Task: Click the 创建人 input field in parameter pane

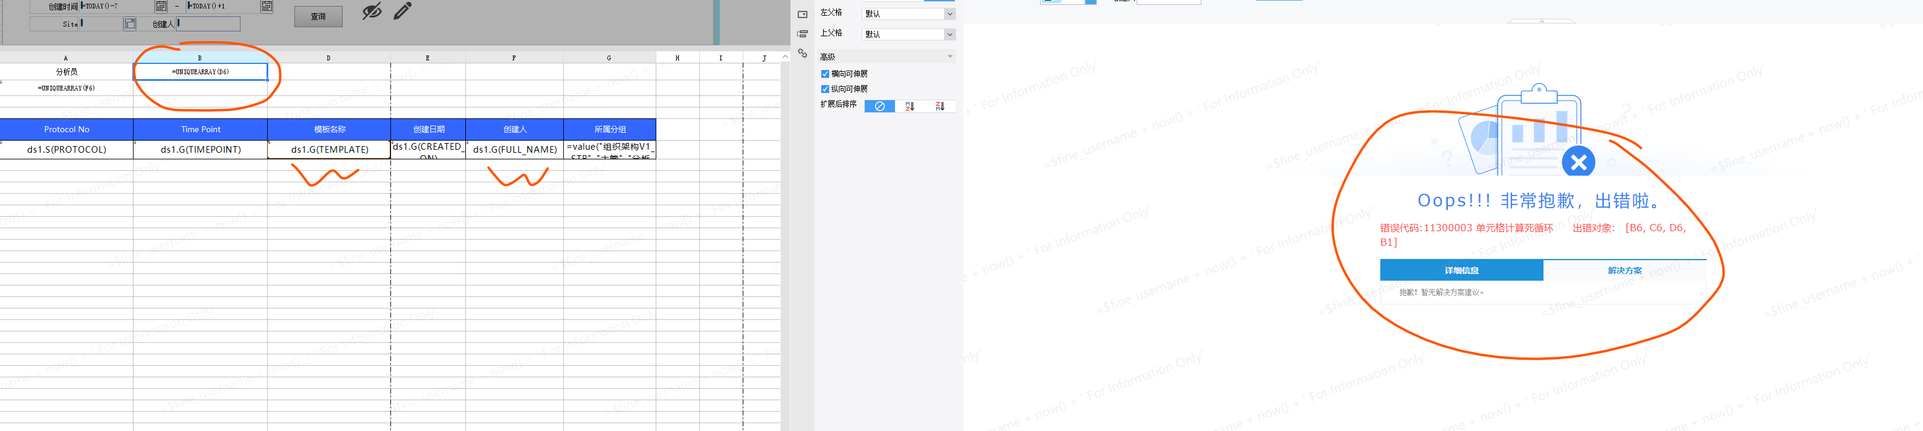Action: 208,24
